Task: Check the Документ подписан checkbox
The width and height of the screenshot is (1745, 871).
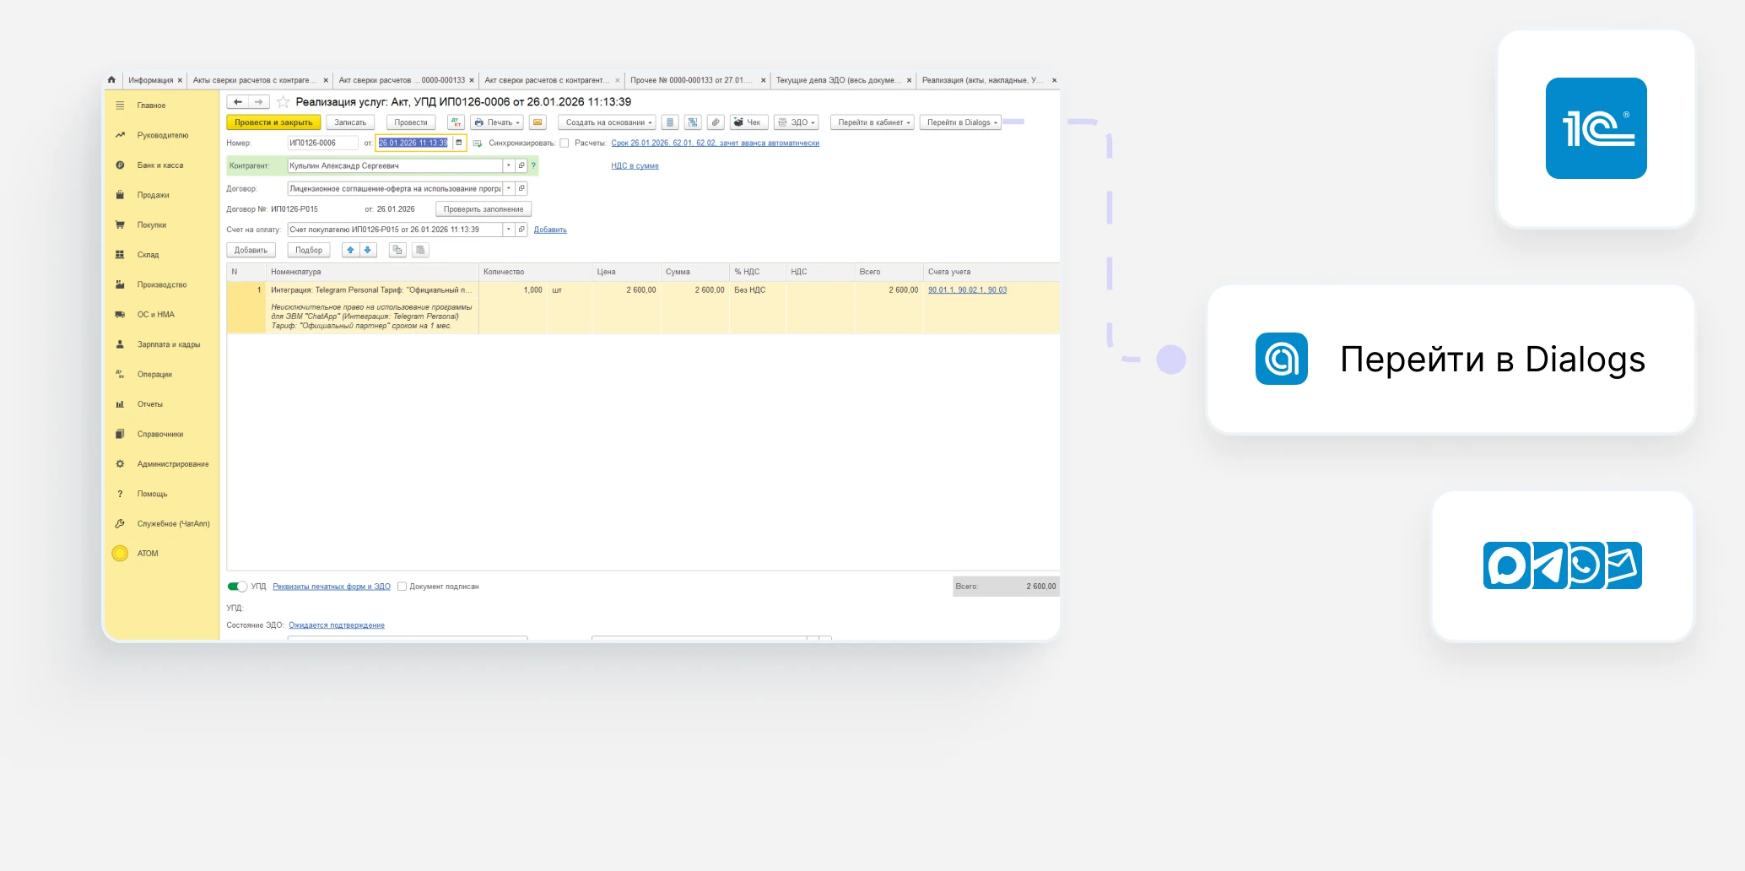Action: 402,587
